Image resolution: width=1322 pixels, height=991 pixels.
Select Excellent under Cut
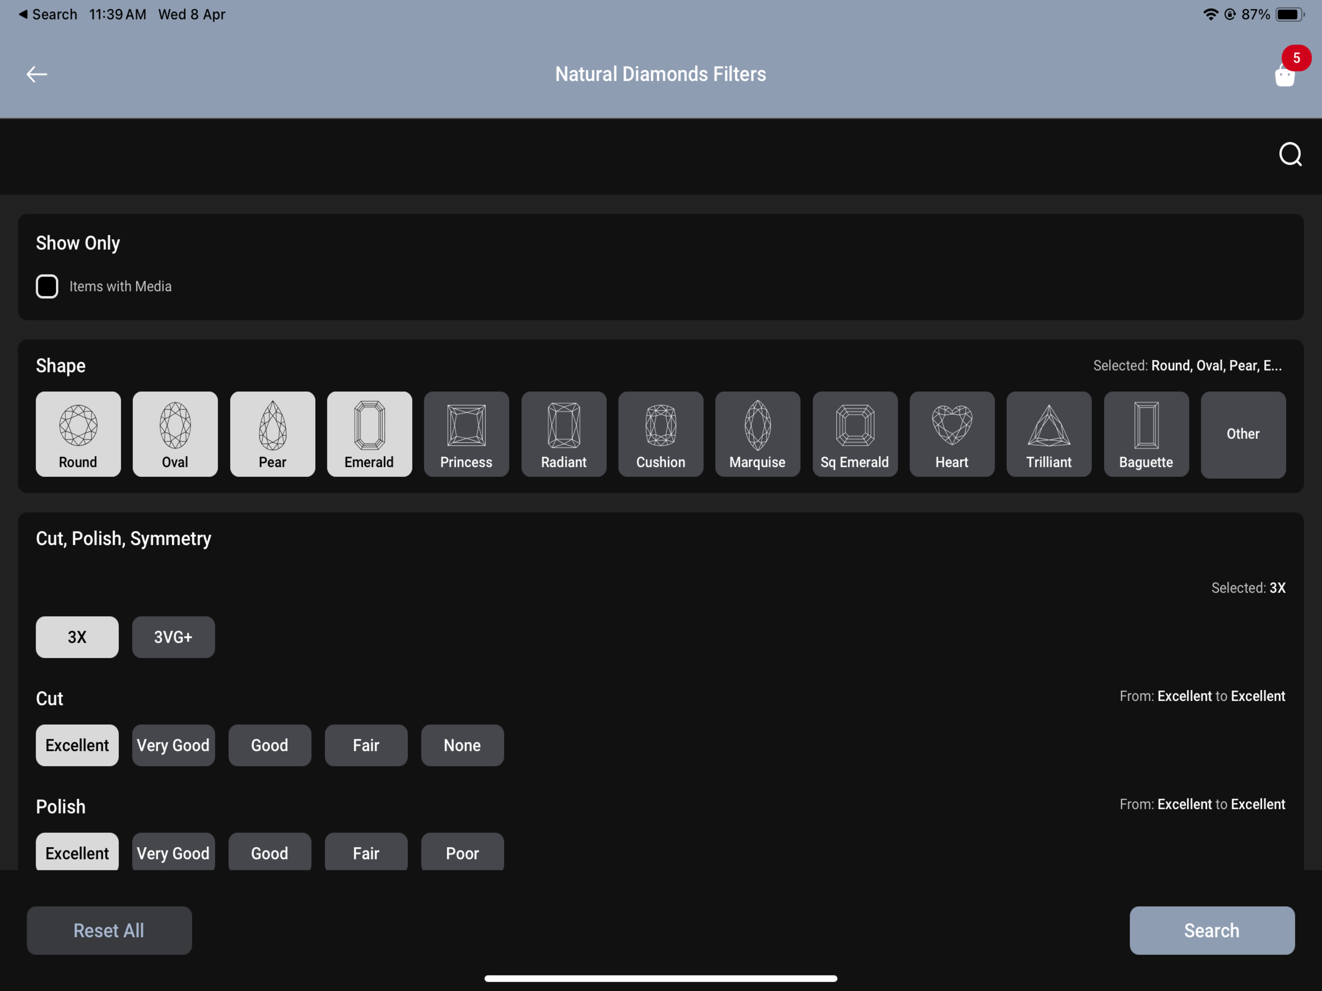(77, 745)
